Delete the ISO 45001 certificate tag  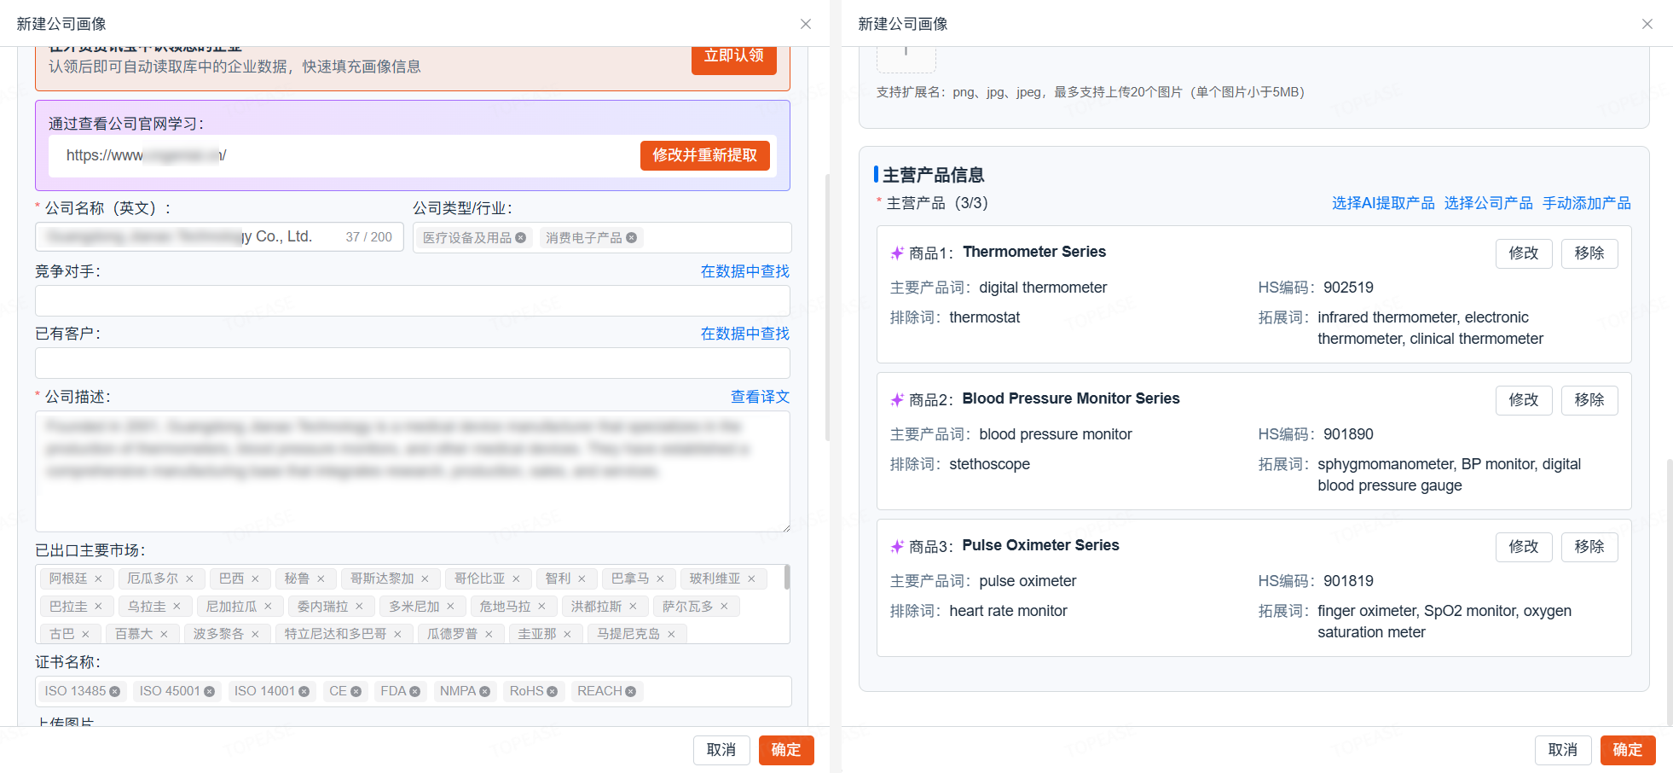click(x=209, y=691)
